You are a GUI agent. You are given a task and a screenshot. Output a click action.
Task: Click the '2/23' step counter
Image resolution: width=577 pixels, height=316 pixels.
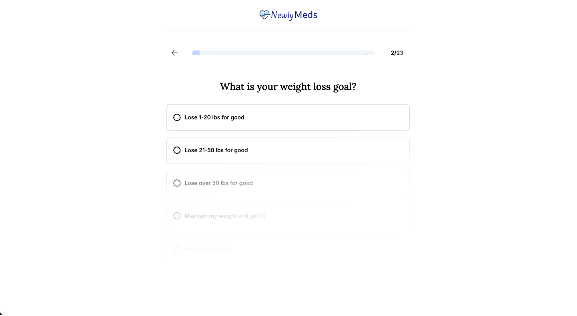coord(397,52)
